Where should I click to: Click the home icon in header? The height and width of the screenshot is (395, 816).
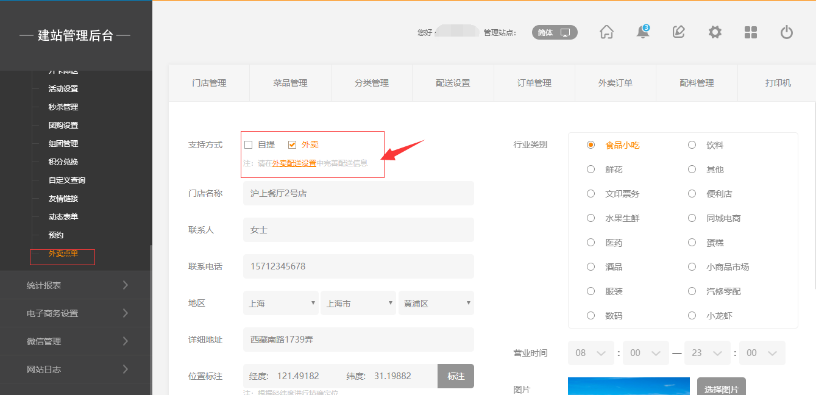(606, 32)
